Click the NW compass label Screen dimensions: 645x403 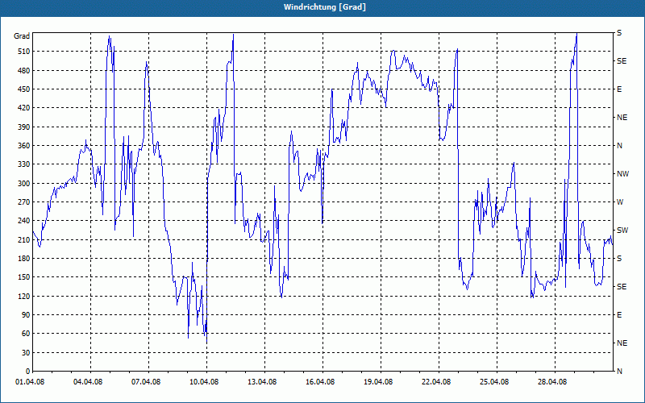click(x=622, y=174)
